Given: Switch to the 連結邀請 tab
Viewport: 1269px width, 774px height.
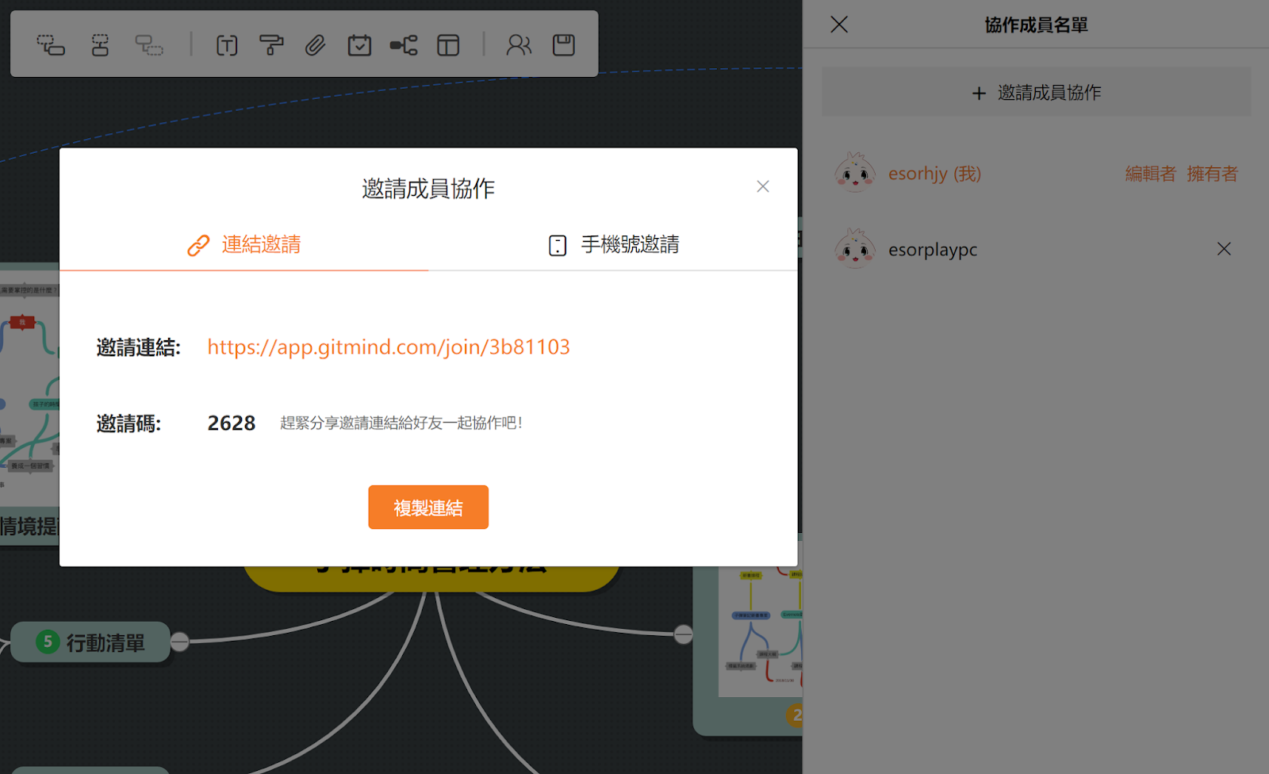Looking at the screenshot, I should pos(244,244).
